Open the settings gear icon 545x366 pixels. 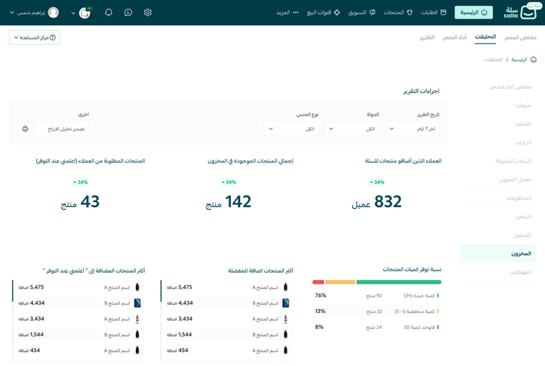(x=148, y=12)
